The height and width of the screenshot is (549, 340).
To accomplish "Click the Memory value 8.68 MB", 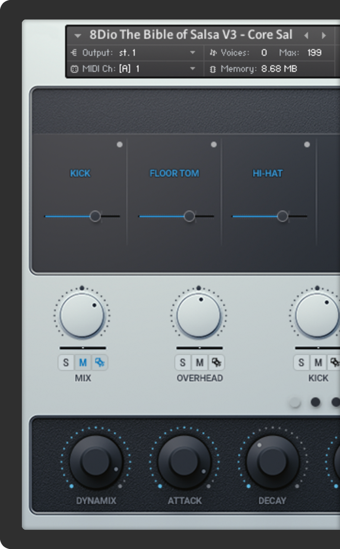I will pos(279,69).
